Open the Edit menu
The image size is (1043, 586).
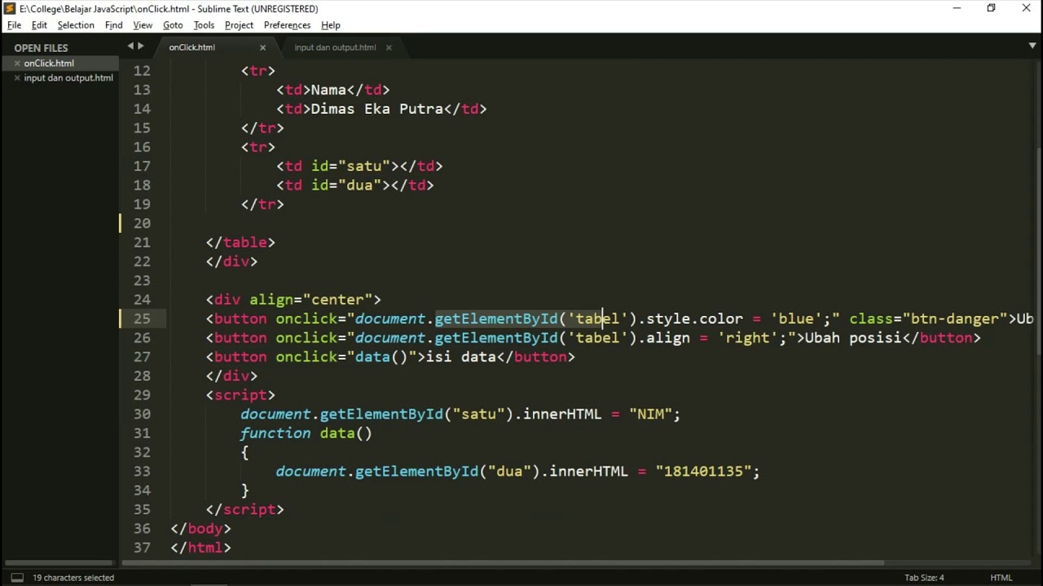[39, 25]
